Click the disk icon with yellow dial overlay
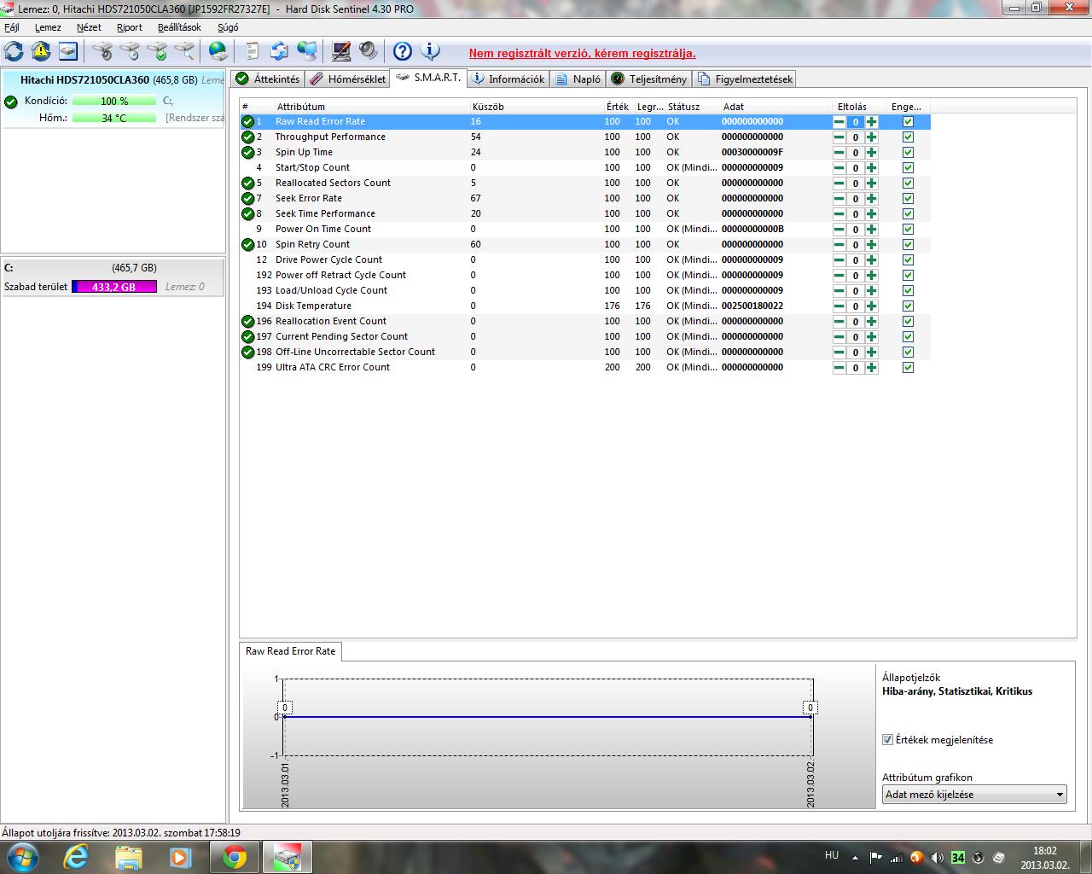 [102, 51]
